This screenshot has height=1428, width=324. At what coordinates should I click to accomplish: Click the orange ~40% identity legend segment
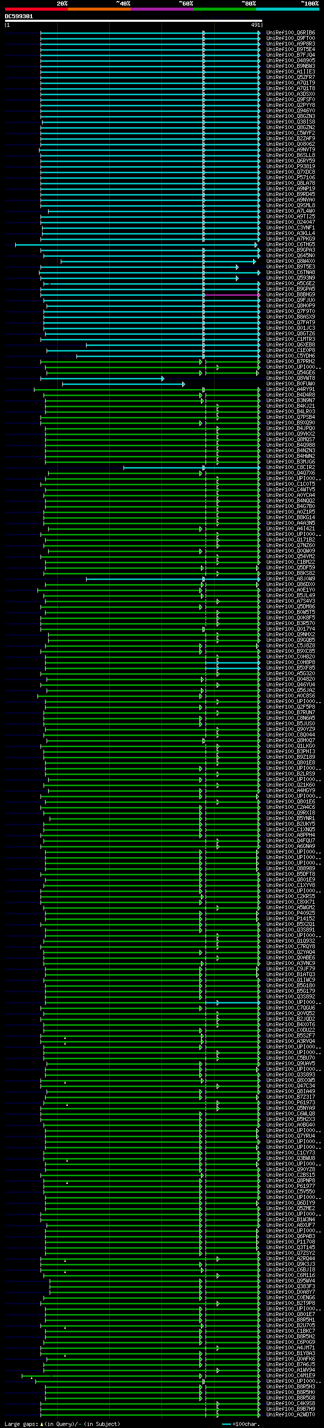99,9
